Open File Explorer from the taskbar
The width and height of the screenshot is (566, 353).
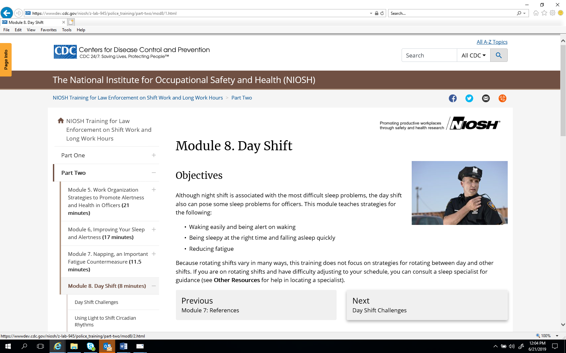74,346
